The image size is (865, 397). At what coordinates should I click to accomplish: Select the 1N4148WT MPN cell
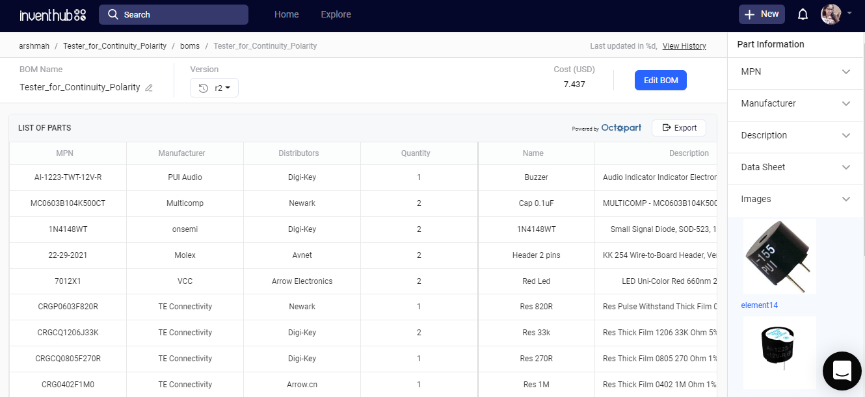(x=68, y=229)
